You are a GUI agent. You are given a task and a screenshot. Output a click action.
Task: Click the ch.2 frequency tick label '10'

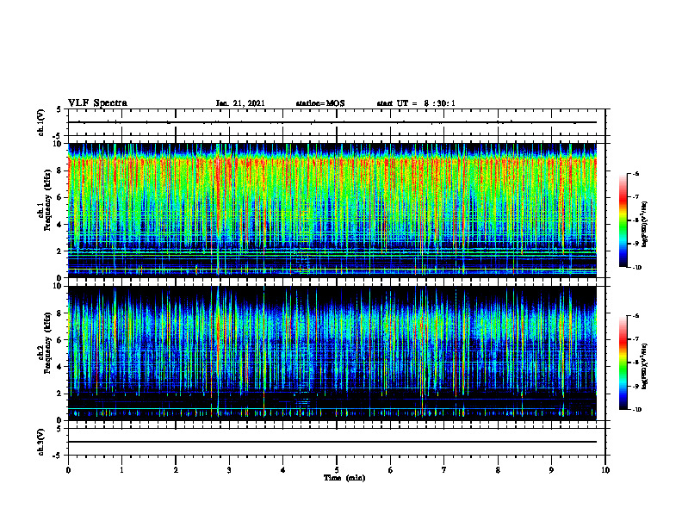click(58, 286)
